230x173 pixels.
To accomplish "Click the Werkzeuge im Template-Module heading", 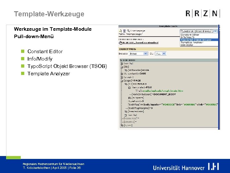I will coord(53,29).
